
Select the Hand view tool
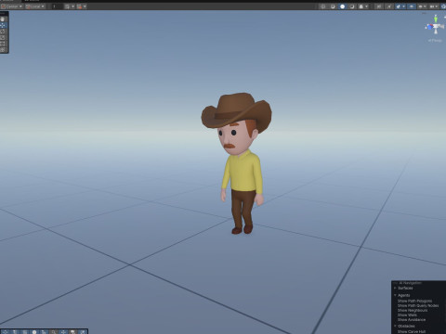[3, 19]
